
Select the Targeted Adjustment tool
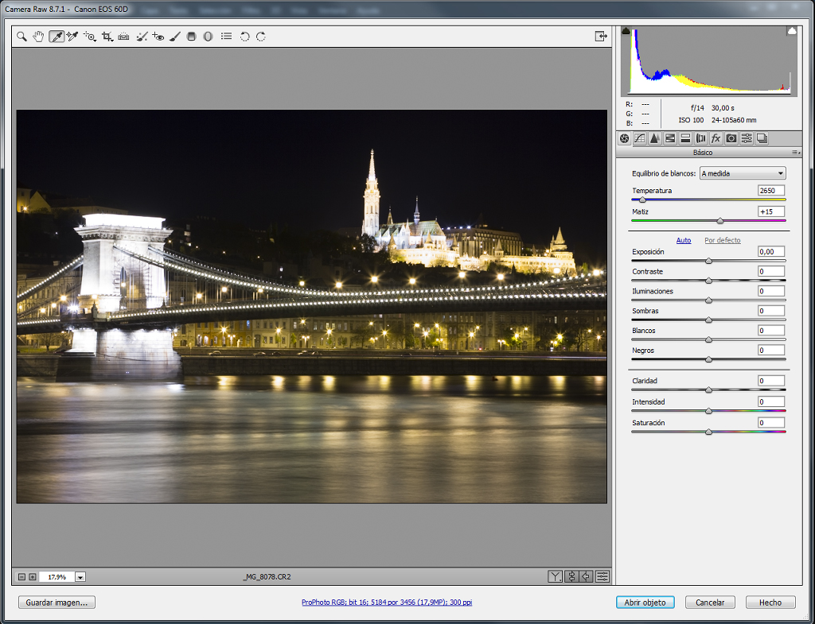click(x=90, y=37)
